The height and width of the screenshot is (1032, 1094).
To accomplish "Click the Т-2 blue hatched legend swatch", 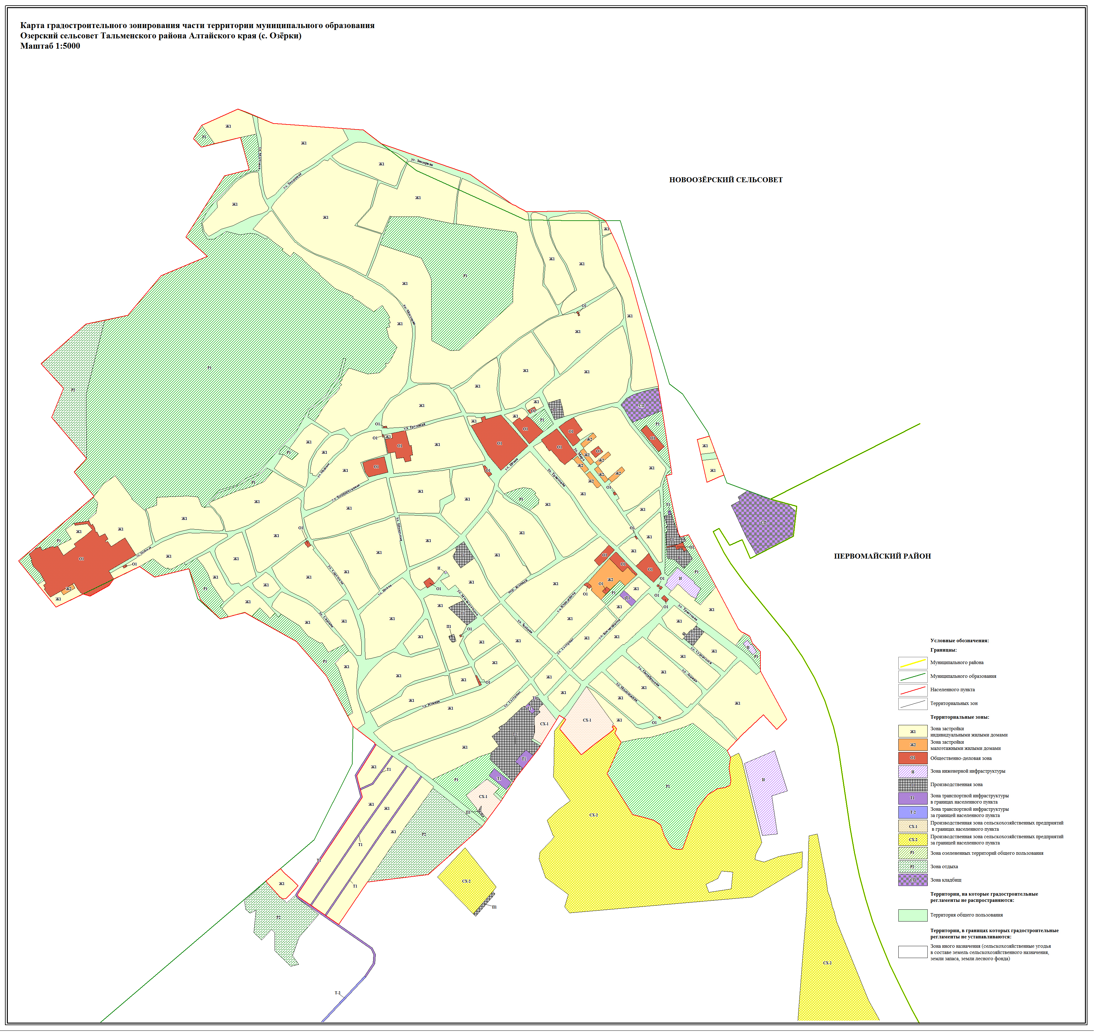I will coord(912,812).
